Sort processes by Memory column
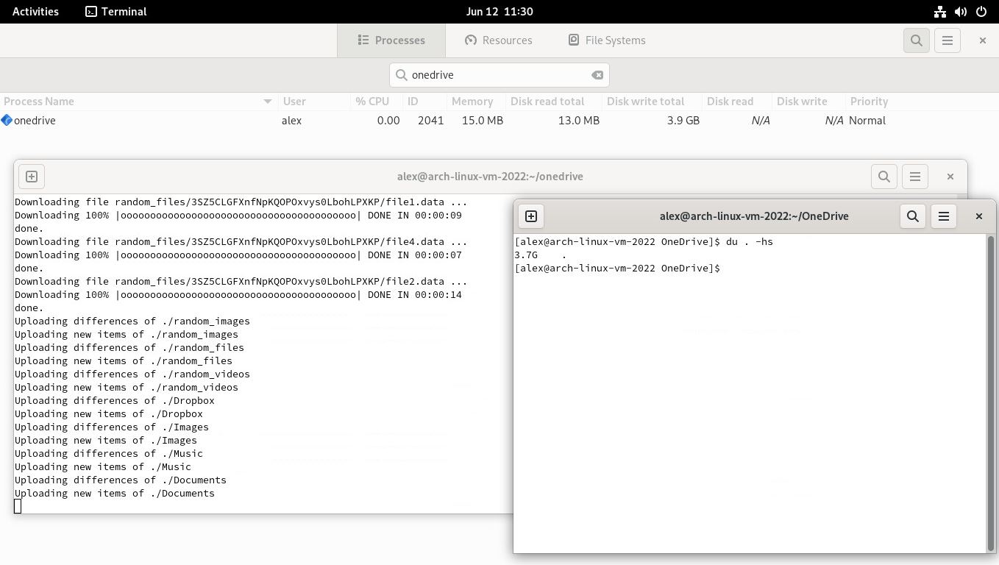Image resolution: width=999 pixels, height=565 pixels. [x=472, y=101]
